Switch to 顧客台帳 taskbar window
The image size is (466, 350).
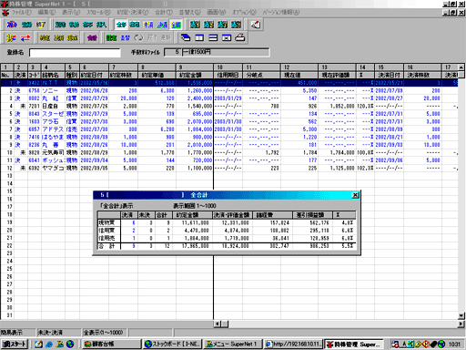(111, 345)
